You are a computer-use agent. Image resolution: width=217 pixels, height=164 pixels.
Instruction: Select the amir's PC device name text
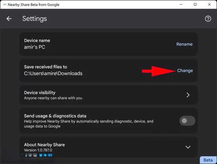34,47
